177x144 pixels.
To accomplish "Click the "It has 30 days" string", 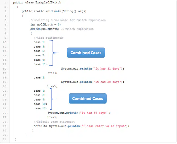I will pos(94,113).
